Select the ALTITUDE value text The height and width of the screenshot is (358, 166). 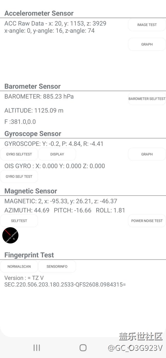coord(34,110)
